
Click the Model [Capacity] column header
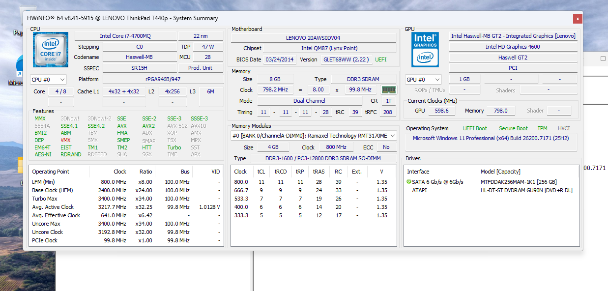528,172
